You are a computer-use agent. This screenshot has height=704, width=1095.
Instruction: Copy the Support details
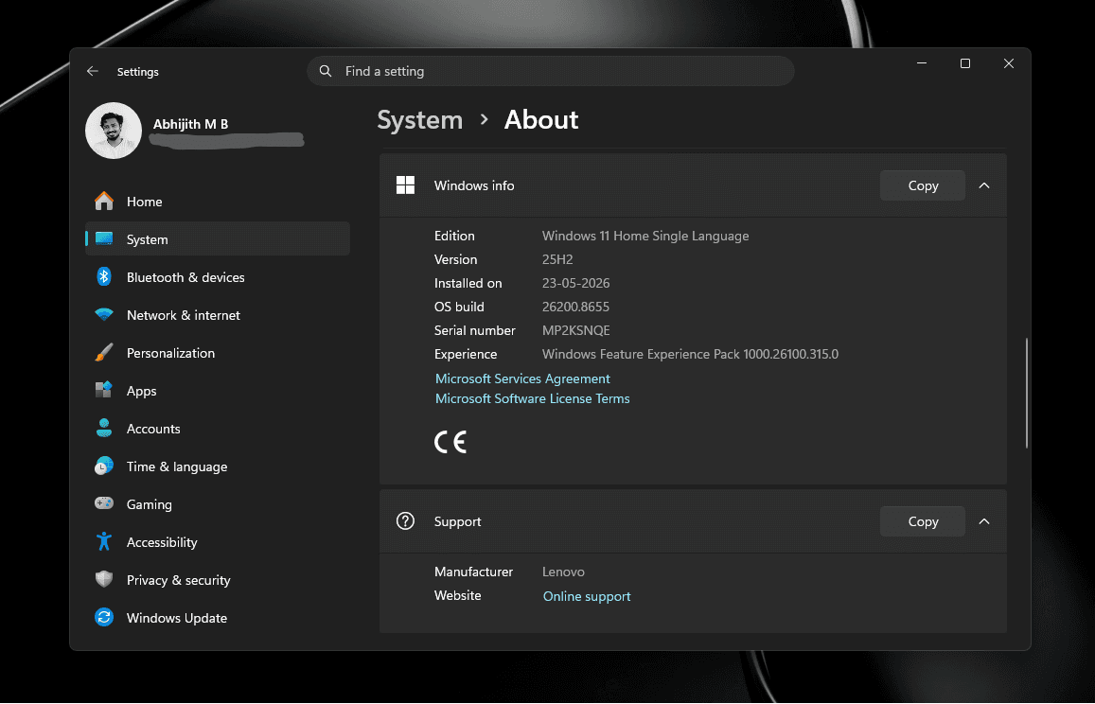(923, 521)
